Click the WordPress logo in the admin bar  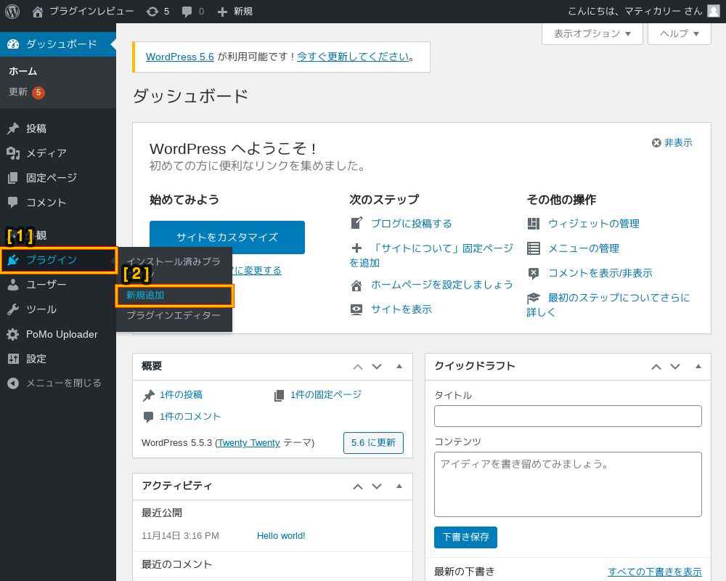[x=12, y=11]
